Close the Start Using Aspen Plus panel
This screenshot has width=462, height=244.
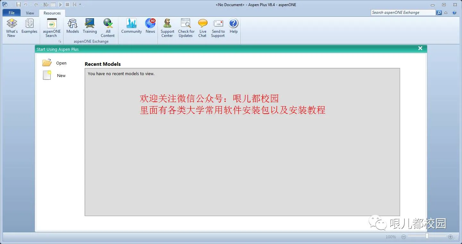coord(420,48)
